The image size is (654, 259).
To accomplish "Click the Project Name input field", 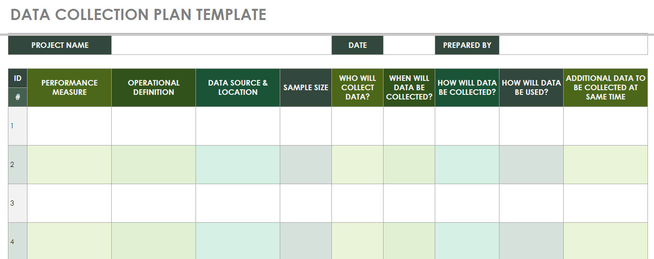I will pyautogui.click(x=221, y=45).
